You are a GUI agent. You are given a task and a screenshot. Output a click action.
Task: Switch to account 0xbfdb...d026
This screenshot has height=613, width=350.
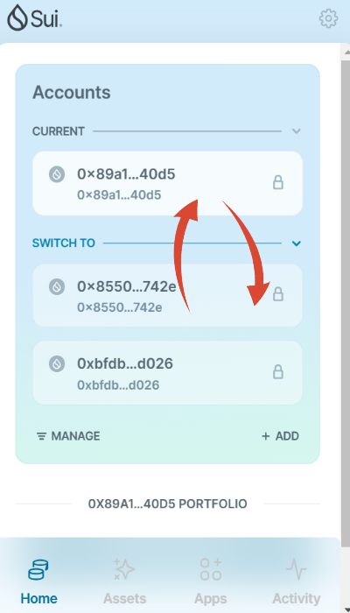(168, 373)
